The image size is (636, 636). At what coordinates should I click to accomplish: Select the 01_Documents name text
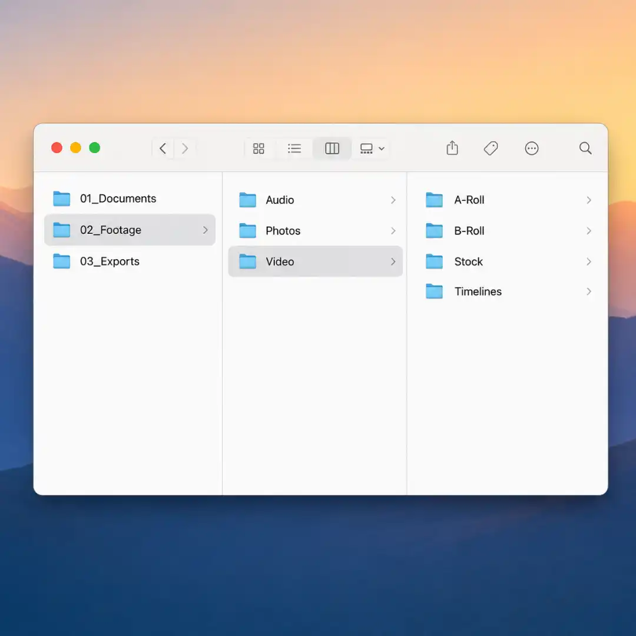point(118,199)
